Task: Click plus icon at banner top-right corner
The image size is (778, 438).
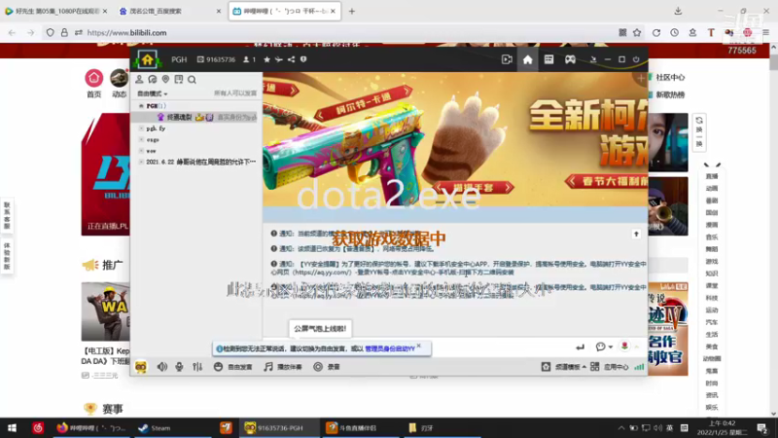Action: click(x=641, y=79)
